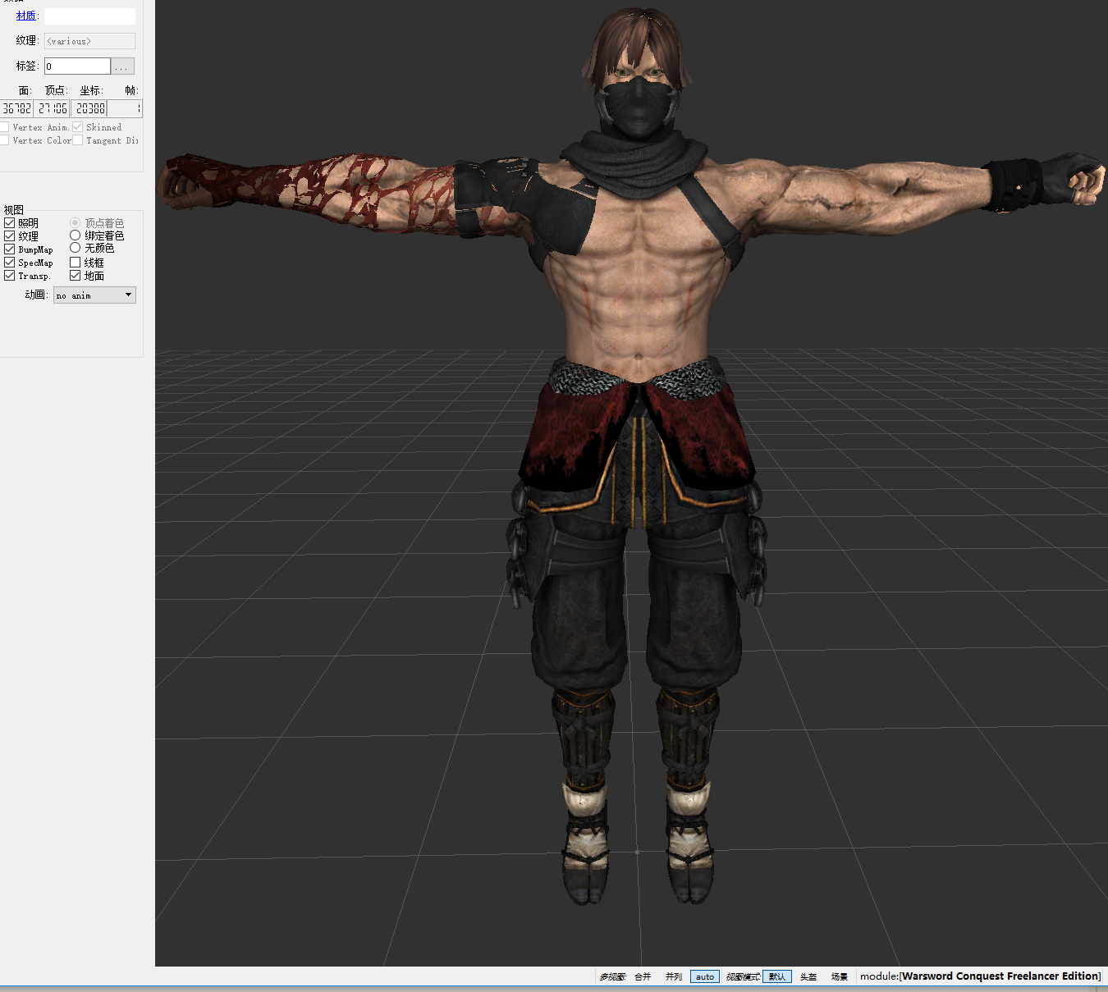Switch to 场景 scene view mode
This screenshot has width=1108, height=992.
[840, 976]
